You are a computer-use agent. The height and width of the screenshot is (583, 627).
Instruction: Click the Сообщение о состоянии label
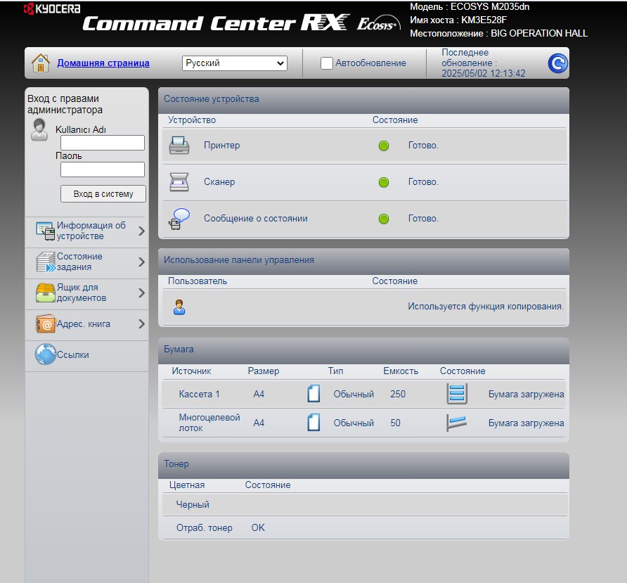256,219
